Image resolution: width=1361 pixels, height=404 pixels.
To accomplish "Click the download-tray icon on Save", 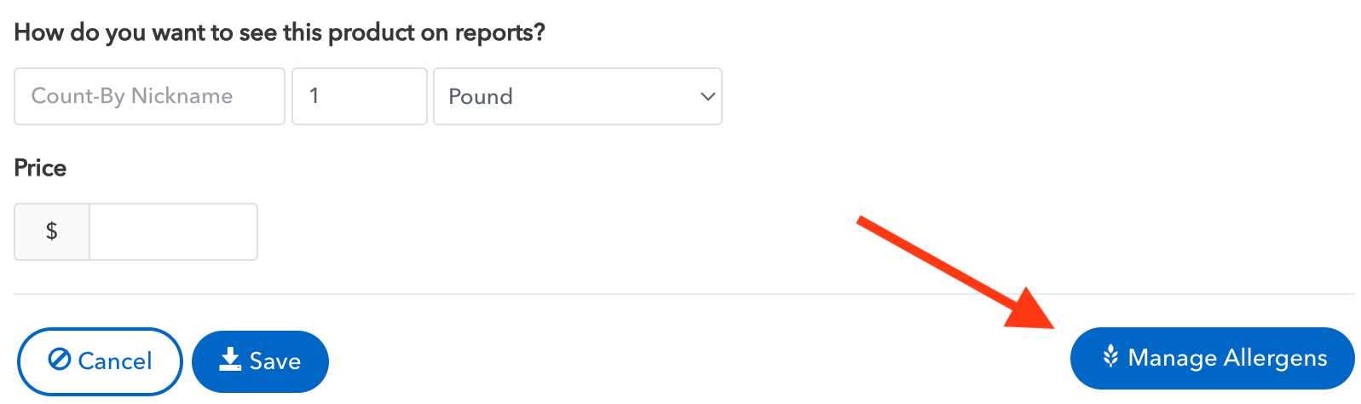I will coord(230,360).
